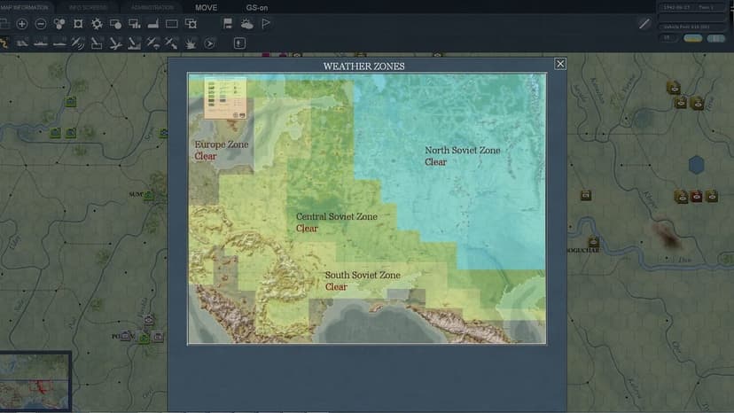Click the Europe Zone label
Screen dimensions: 734x413
pyautogui.click(x=222, y=144)
